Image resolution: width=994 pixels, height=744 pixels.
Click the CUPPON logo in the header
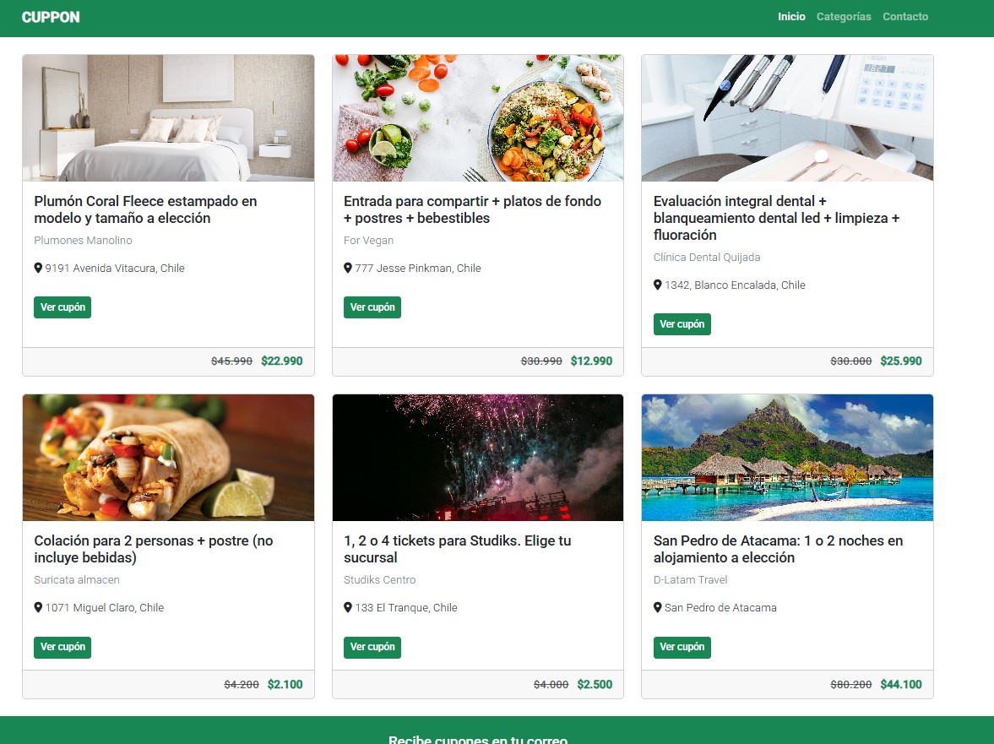click(51, 17)
